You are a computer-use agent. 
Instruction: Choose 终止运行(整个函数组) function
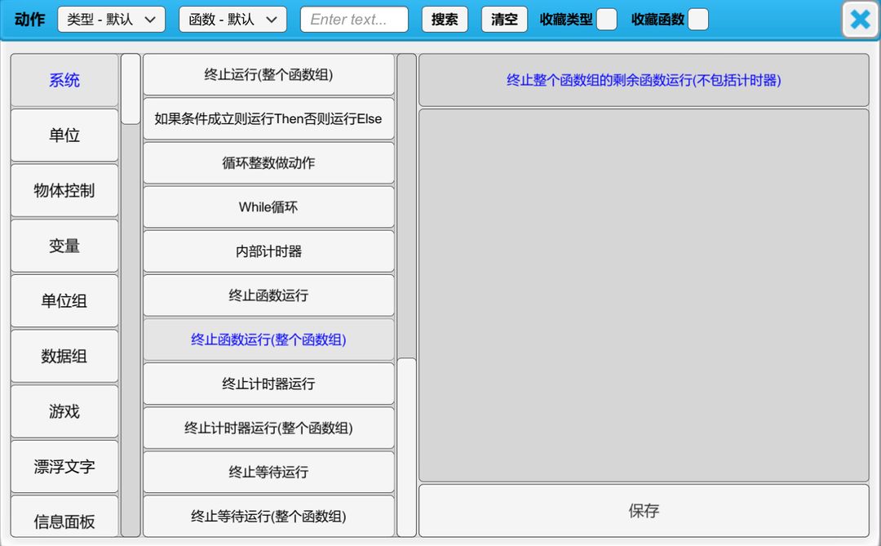(268, 74)
